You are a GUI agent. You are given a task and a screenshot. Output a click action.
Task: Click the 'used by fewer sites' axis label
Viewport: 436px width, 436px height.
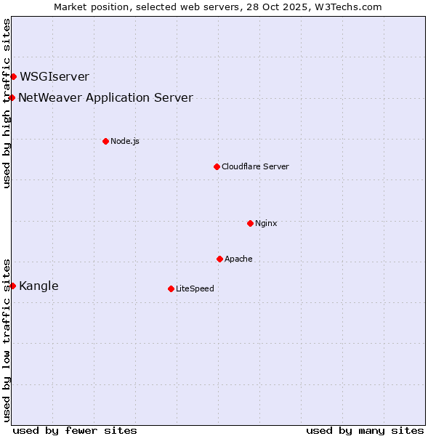coord(75,430)
